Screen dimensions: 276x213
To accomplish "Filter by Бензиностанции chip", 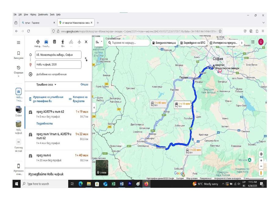I will [164, 43].
